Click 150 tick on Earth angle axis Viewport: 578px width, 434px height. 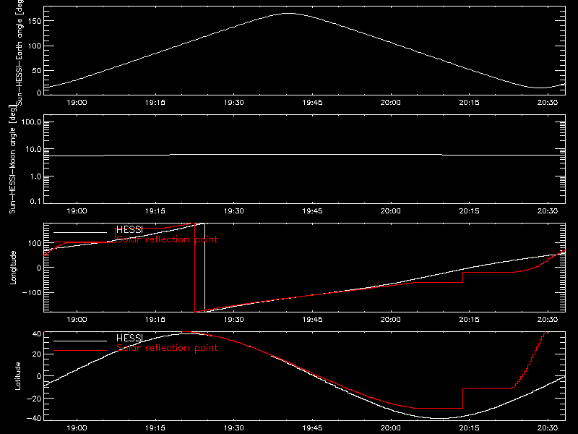(x=36, y=21)
